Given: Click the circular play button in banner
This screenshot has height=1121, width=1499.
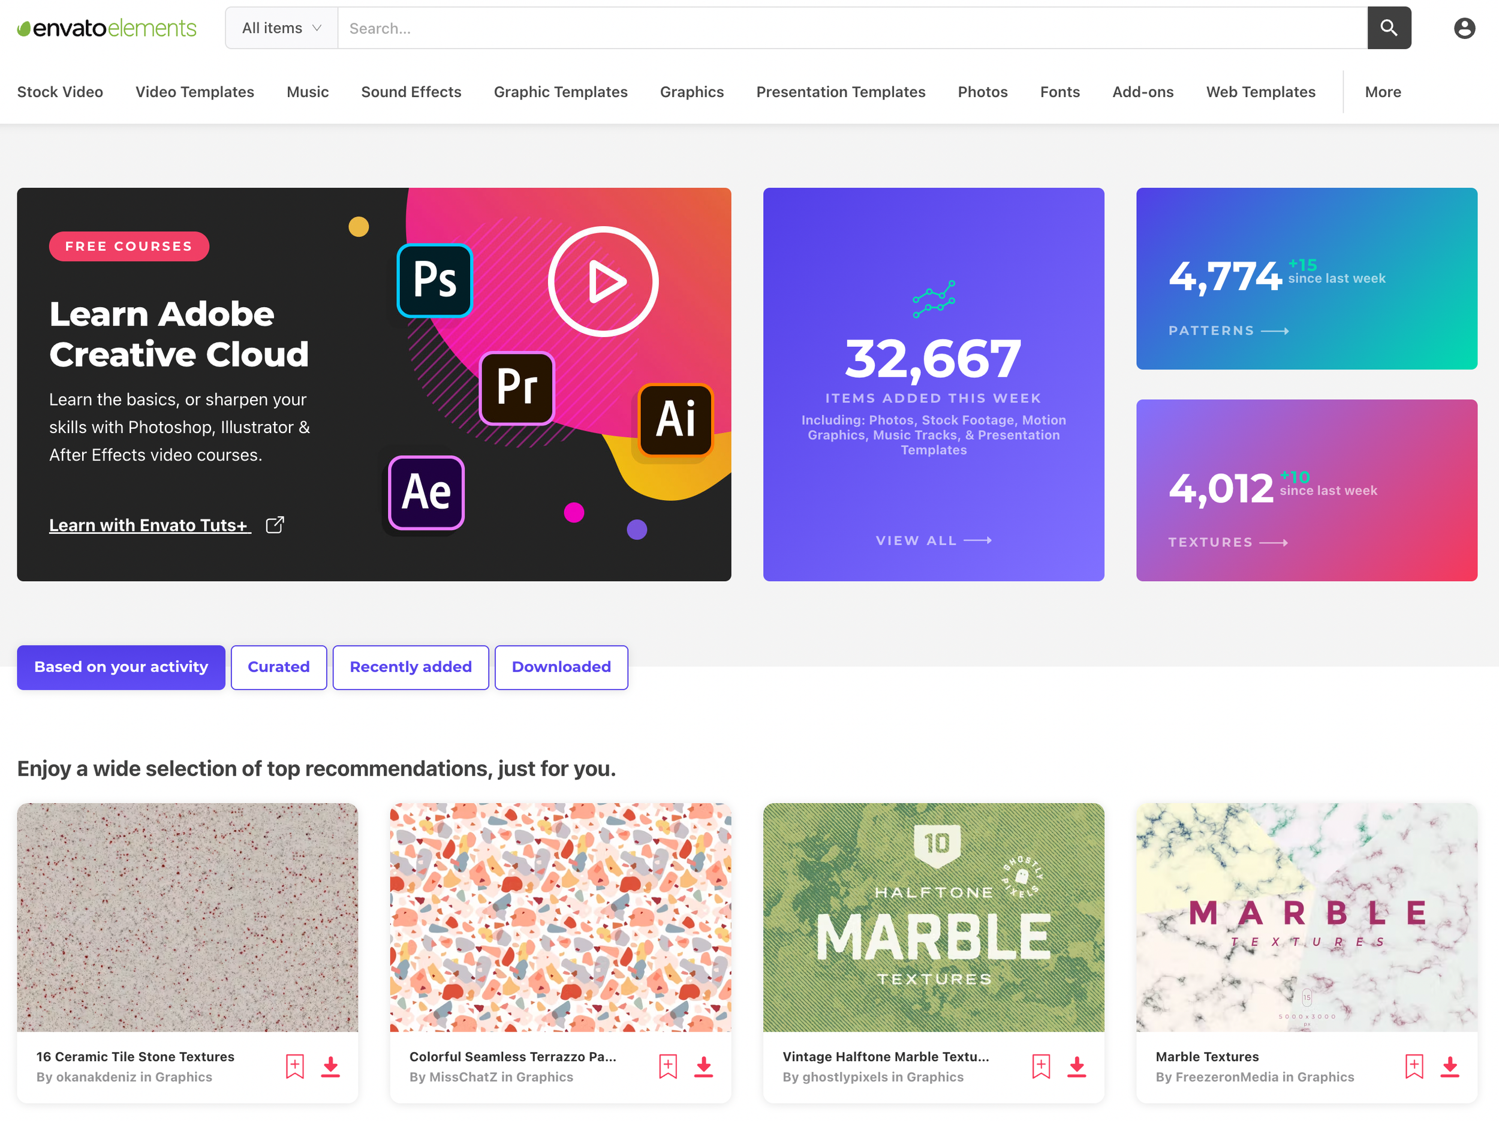Looking at the screenshot, I should pos(603,281).
